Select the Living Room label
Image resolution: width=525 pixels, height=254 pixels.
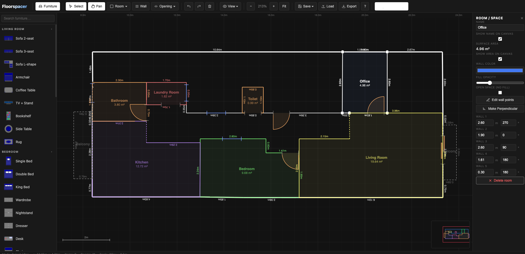click(376, 158)
